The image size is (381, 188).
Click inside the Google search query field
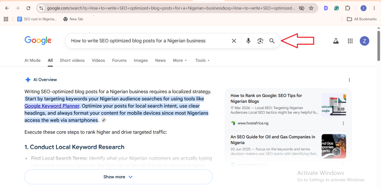click(138, 41)
